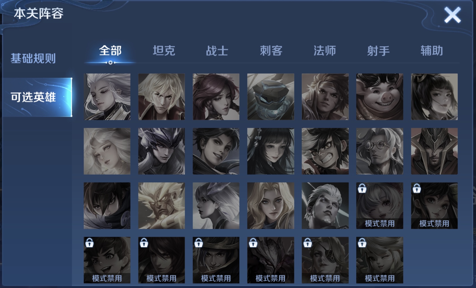Screen dimensions: 476x288
Task: Select the 全部 tab
Action: tap(110, 51)
